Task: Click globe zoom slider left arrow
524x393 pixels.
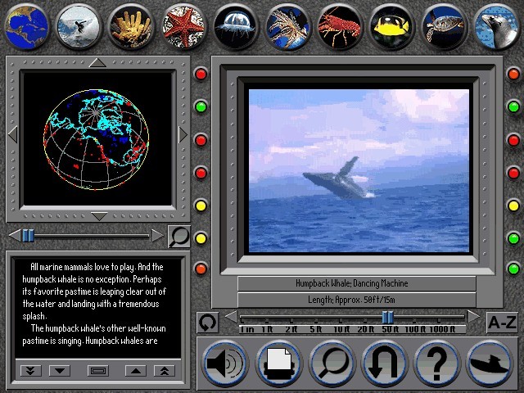Action: coord(15,235)
